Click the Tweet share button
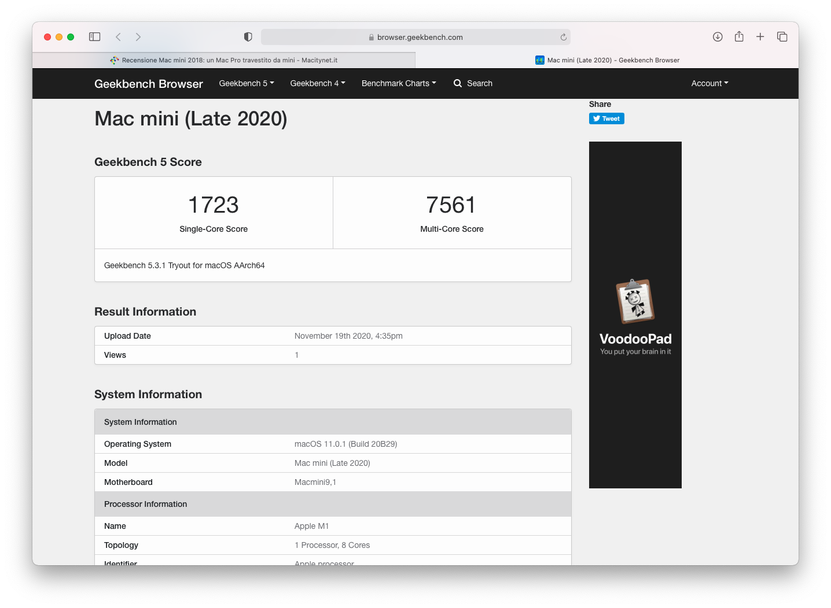This screenshot has width=831, height=608. tap(606, 118)
